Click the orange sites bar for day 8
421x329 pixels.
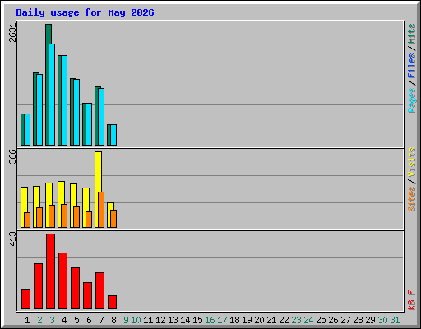113,219
